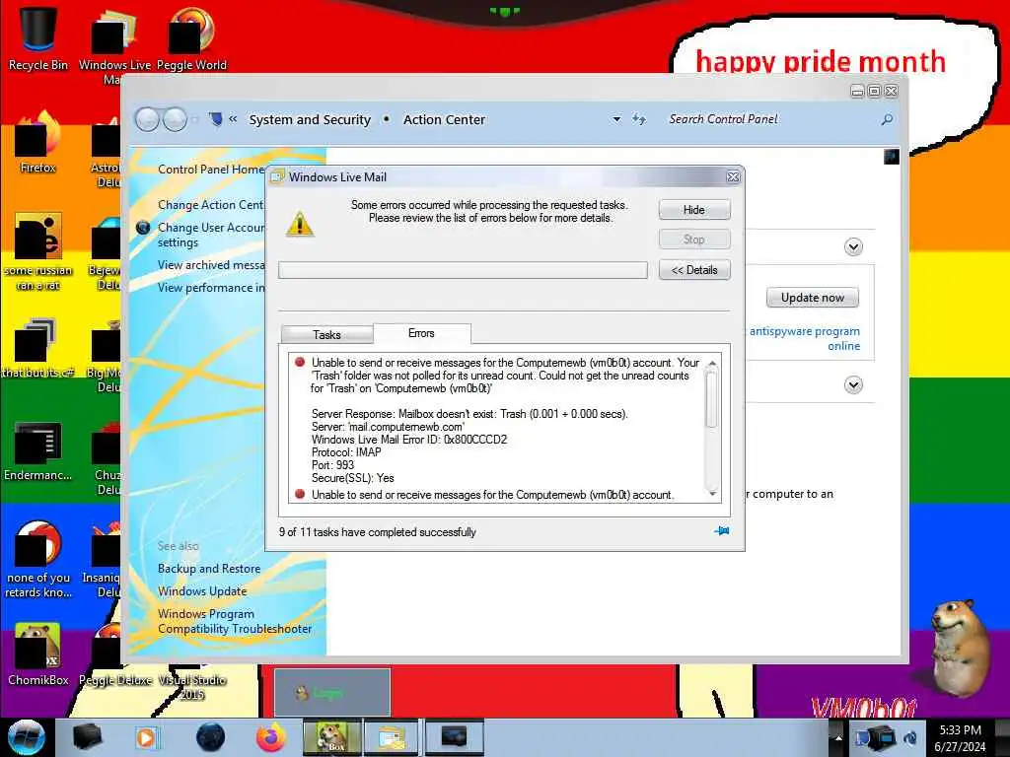Collapse details with << Details button
The height and width of the screenshot is (757, 1010).
[694, 270]
